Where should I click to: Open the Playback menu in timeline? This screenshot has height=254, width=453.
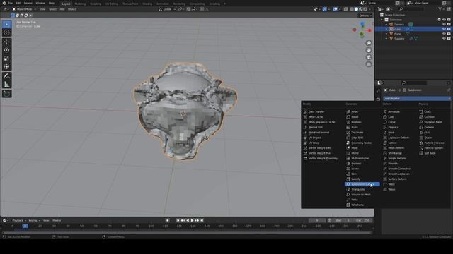click(19, 221)
